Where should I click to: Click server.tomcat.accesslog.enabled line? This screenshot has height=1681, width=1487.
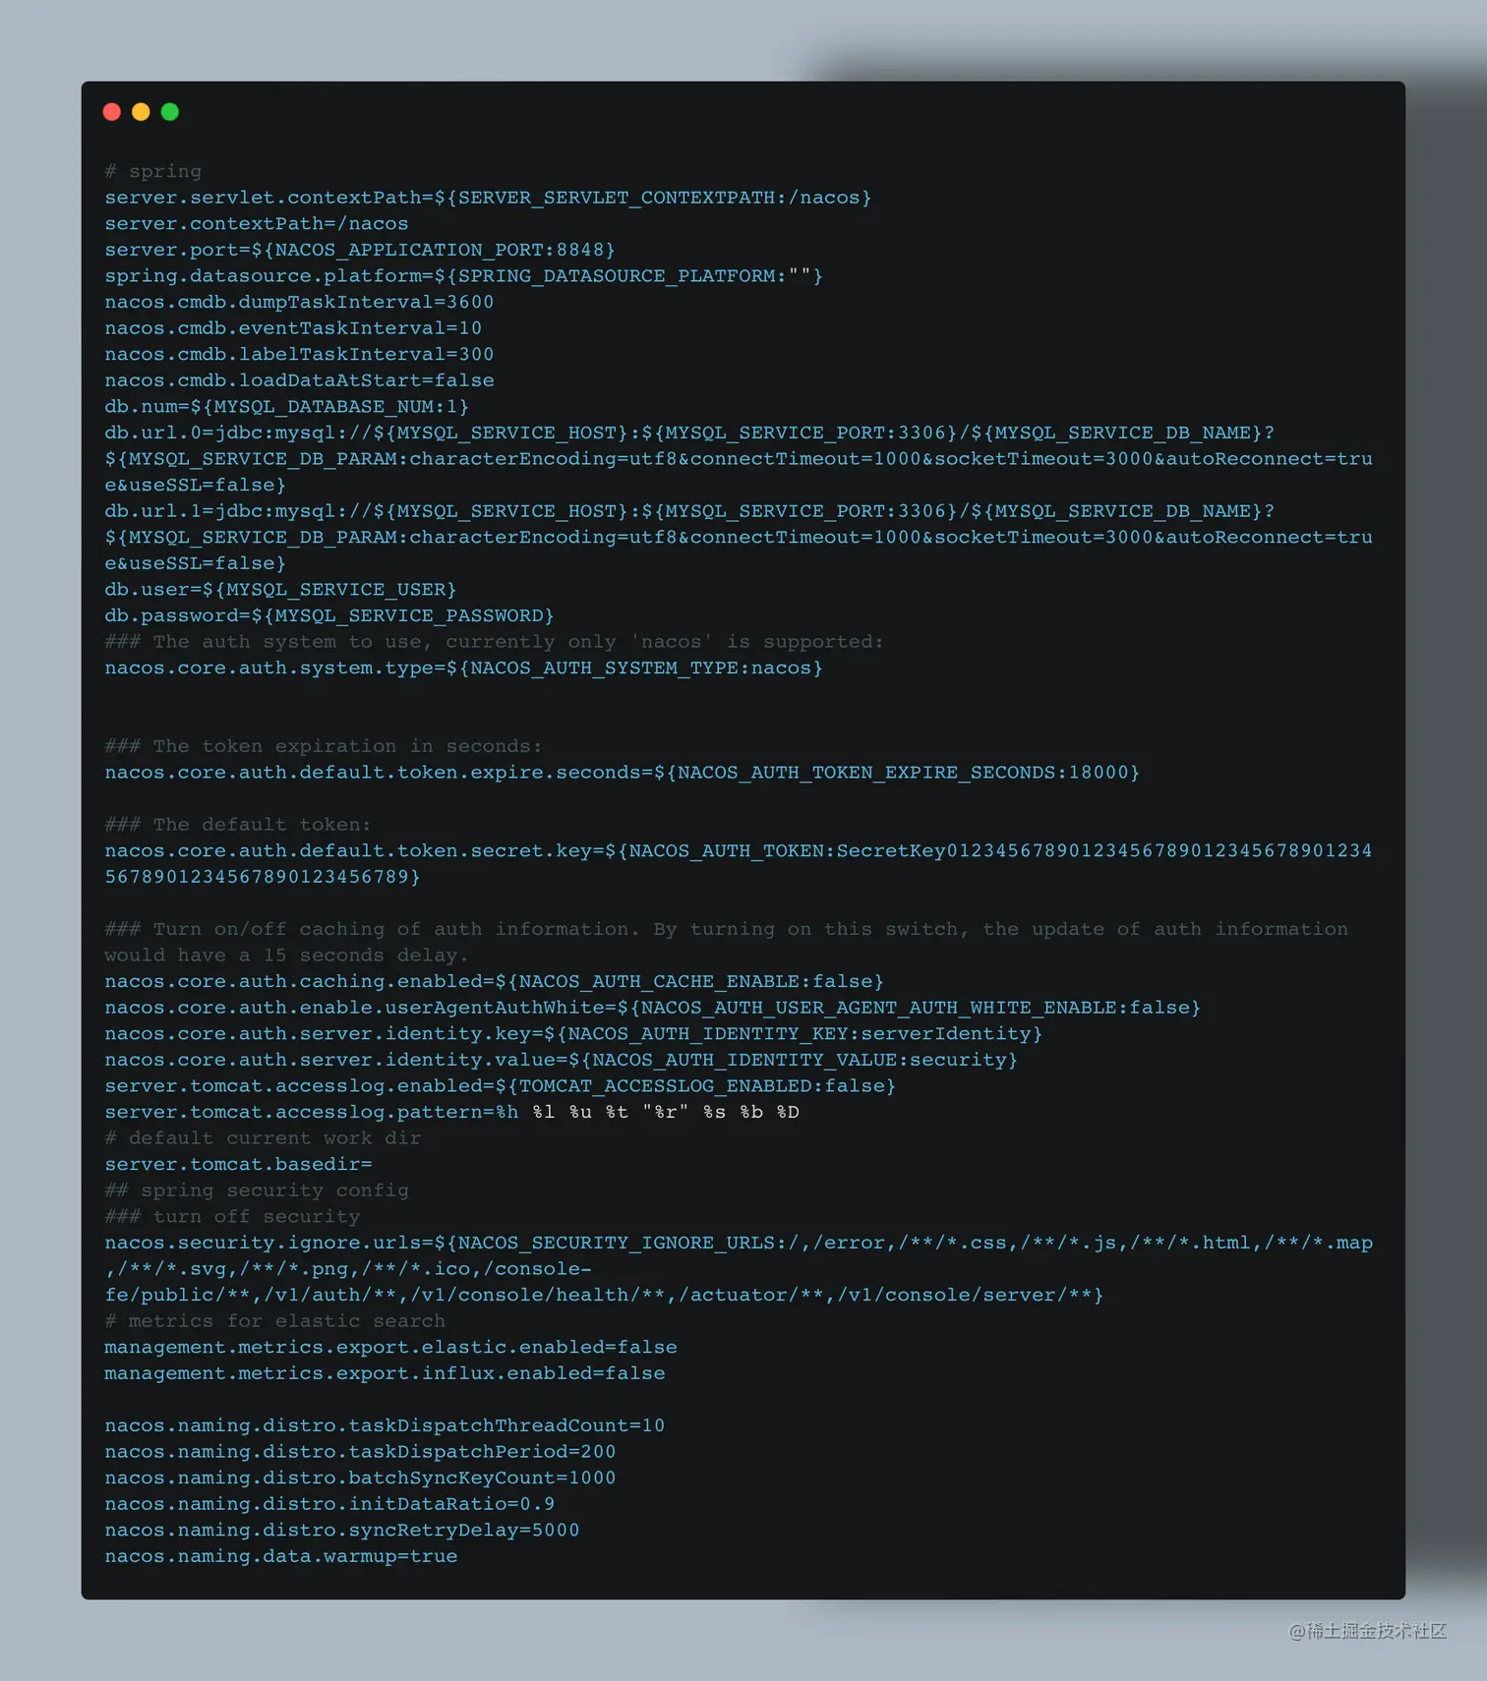(501, 1086)
